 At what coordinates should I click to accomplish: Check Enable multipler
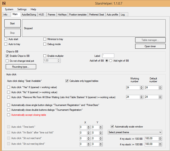(45, 56)
